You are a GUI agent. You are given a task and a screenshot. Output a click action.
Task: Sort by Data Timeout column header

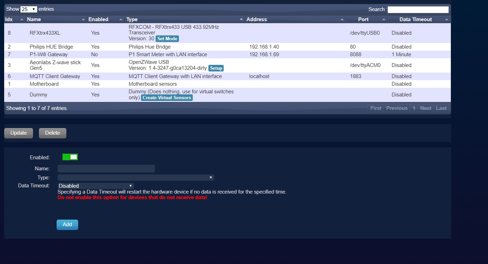pyautogui.click(x=419, y=19)
